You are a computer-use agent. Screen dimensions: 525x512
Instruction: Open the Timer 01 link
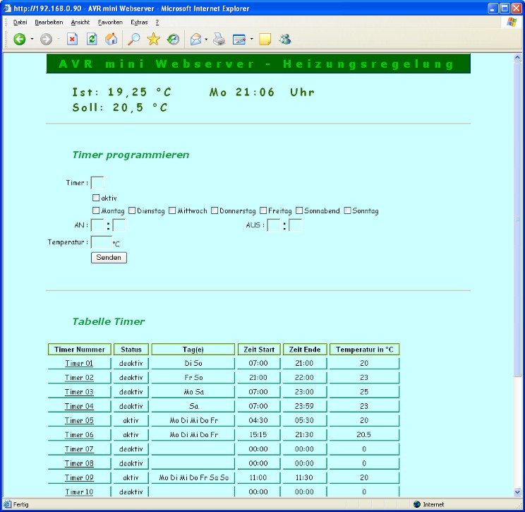coord(79,363)
